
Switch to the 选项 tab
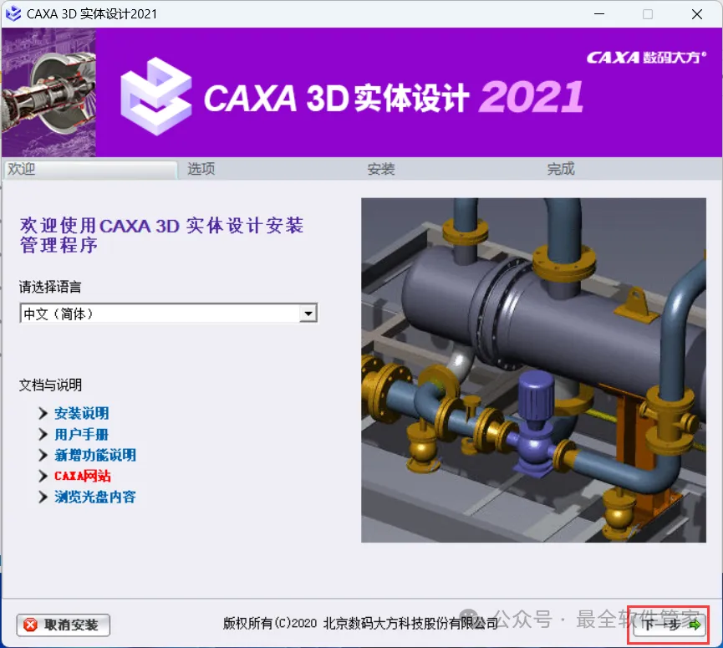tap(201, 169)
